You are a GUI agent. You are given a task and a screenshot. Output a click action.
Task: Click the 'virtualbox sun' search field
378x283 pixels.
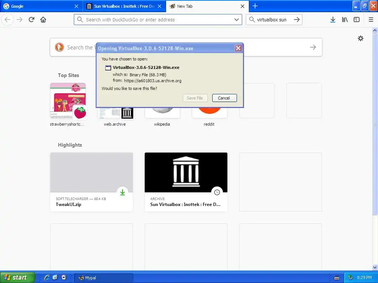pos(274,20)
